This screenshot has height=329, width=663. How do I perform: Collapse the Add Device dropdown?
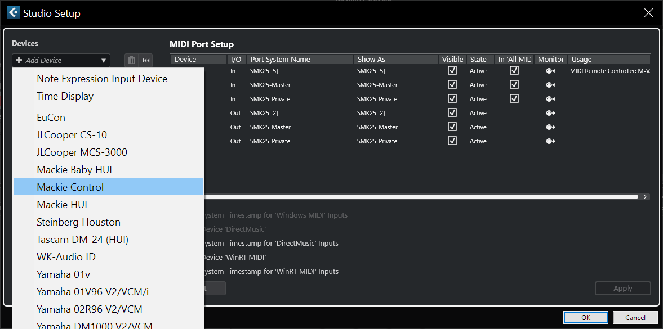[x=61, y=60]
